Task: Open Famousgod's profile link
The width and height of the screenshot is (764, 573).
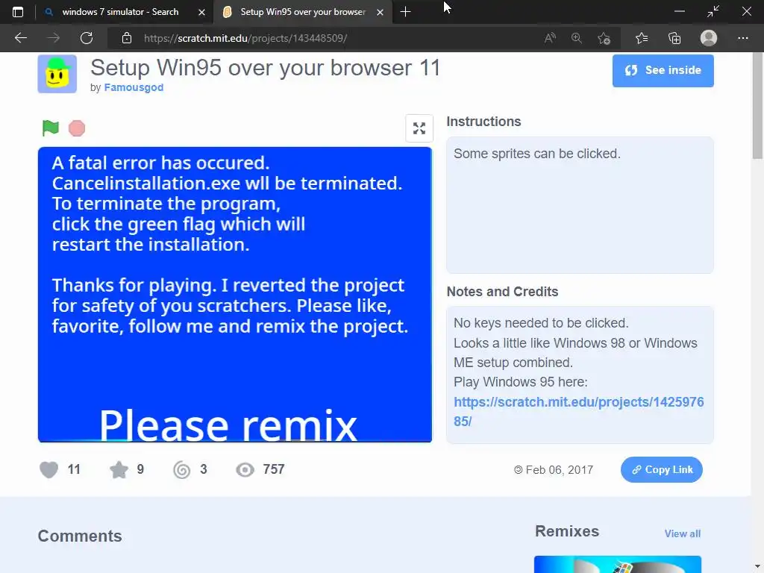Action: tap(134, 87)
